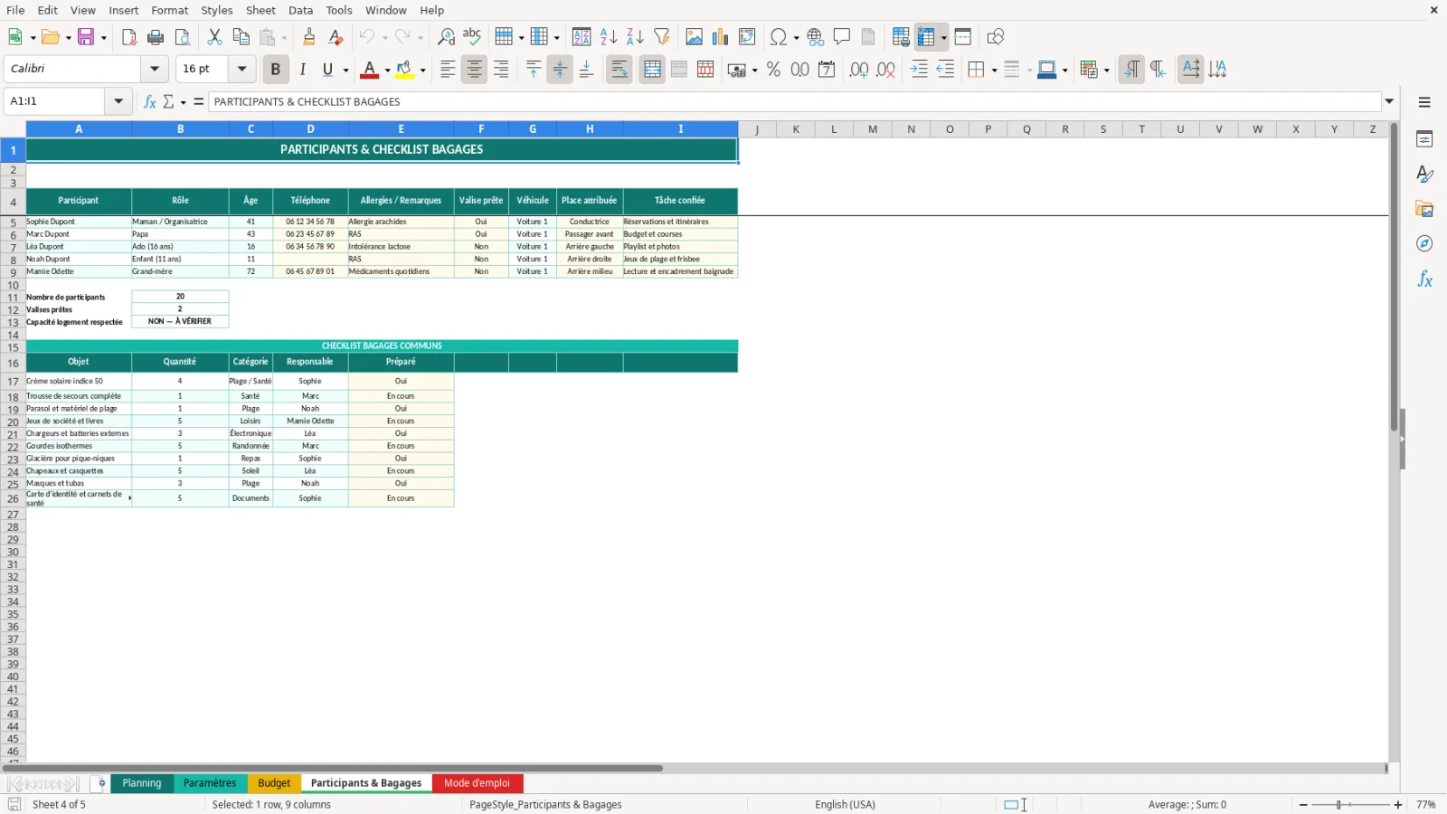Click the Sort ascending icon
This screenshot has height=814, width=1447.
click(x=609, y=37)
